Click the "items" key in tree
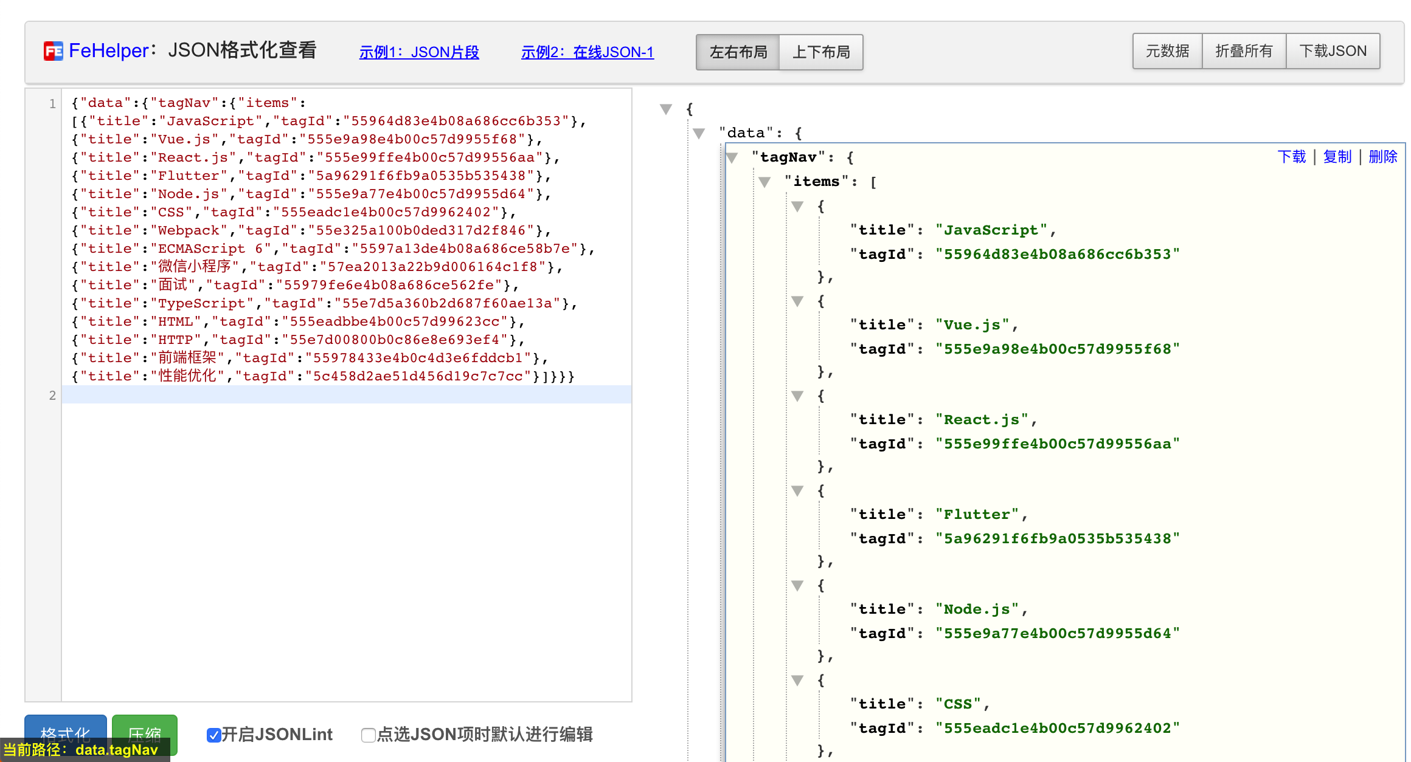1411x762 pixels. (x=816, y=182)
